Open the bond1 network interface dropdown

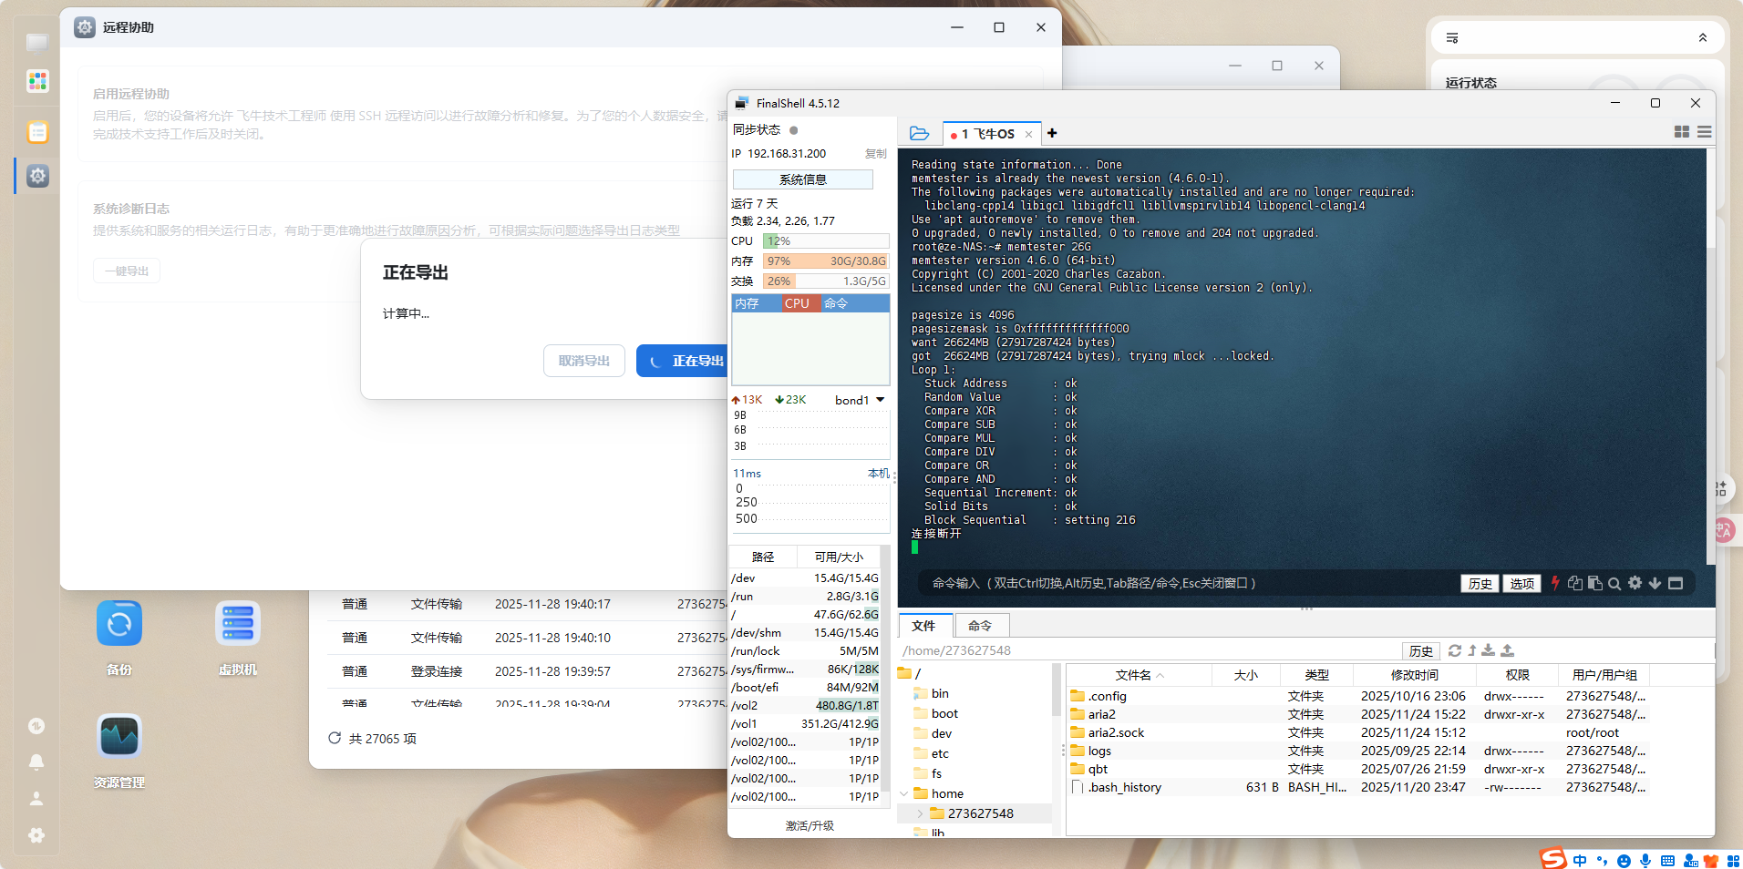tap(880, 400)
